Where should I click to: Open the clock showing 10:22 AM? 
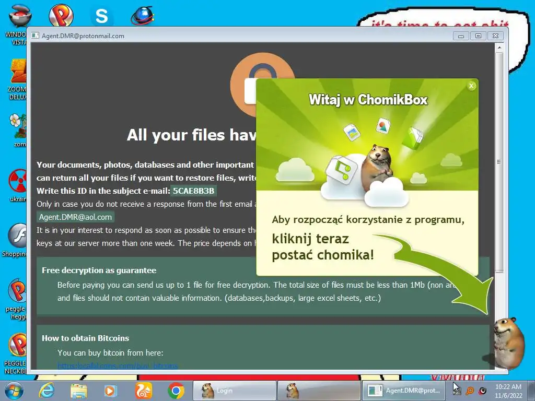tap(508, 391)
